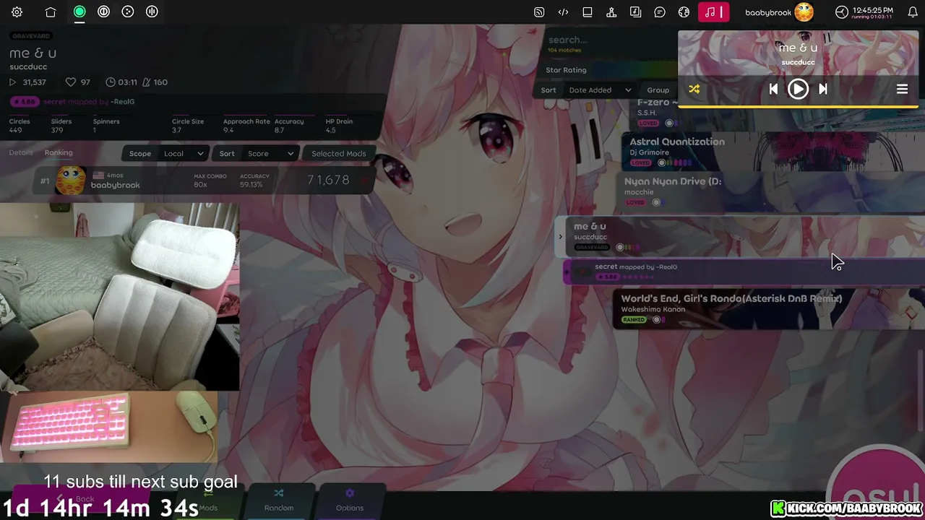Viewport: 925px width, 520px height.
Task: Select the secret difficulty by -RealG
Action: (x=744, y=272)
